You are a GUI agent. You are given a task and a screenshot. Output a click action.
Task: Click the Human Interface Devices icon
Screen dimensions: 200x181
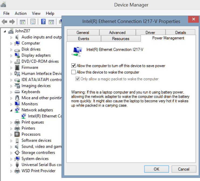17,74
